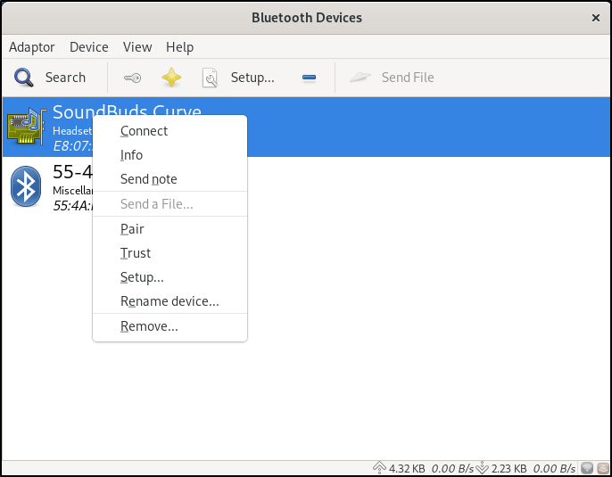Viewport: 612px width, 477px height.
Task: Close the Bluetooth Devices window
Action: [595, 17]
